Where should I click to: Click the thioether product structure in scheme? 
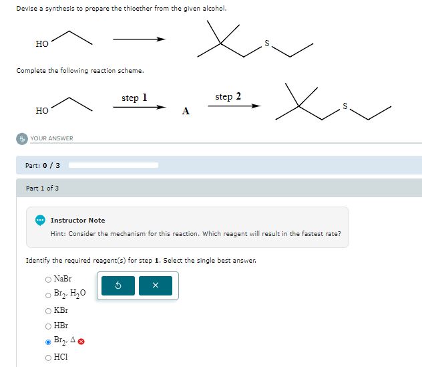tap(333, 102)
